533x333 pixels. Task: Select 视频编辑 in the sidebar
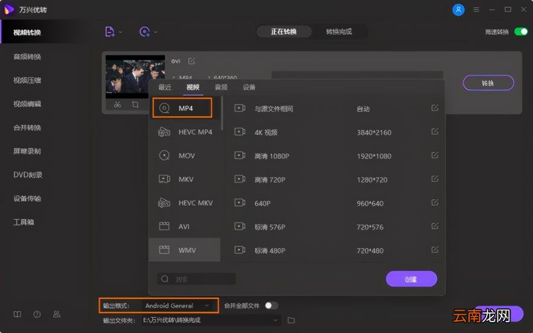pos(27,103)
